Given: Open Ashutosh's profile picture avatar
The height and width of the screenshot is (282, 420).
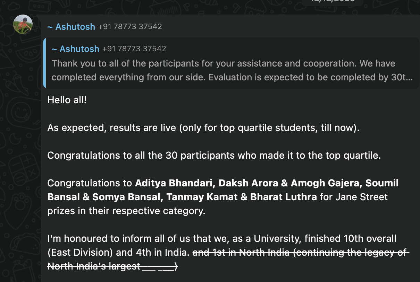Looking at the screenshot, I should click(23, 24).
